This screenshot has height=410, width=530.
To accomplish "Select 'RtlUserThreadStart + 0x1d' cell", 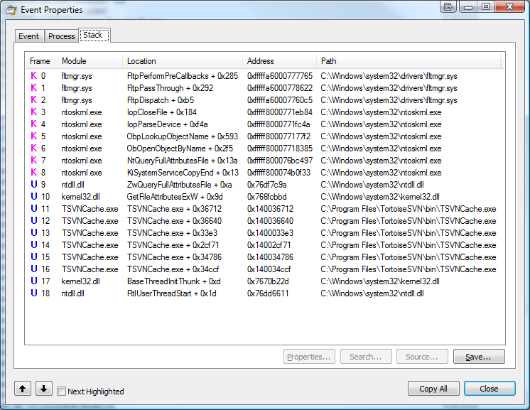I will click(172, 293).
